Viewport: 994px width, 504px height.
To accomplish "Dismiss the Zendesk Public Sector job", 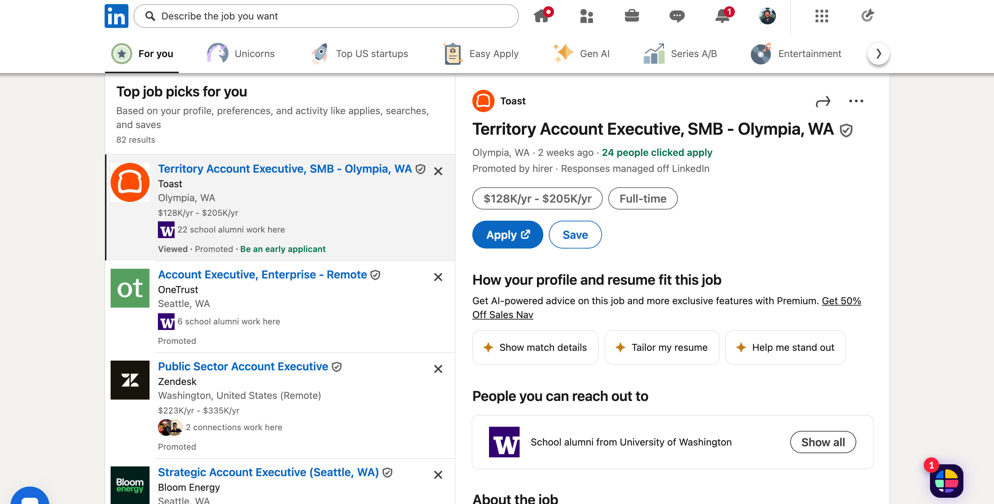I will [x=438, y=369].
